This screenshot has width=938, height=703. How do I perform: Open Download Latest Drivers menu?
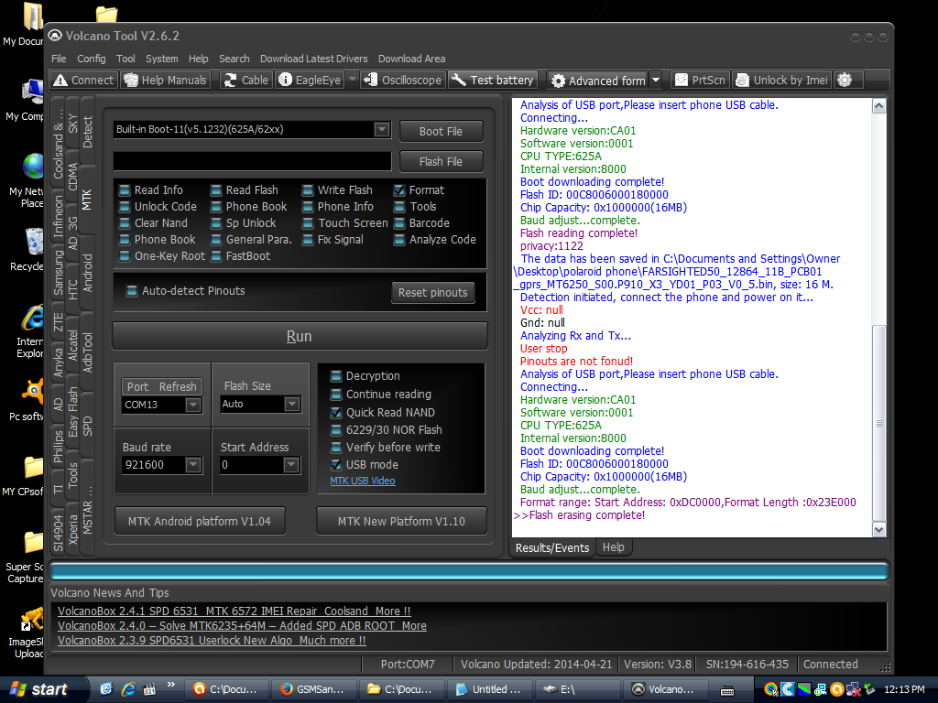coord(313,59)
